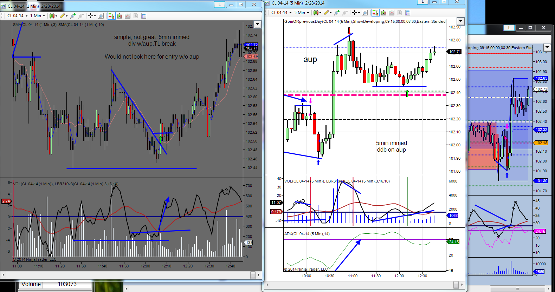Click the 1 Min chart window title icon
555x292 pixels.
tap(4, 6)
